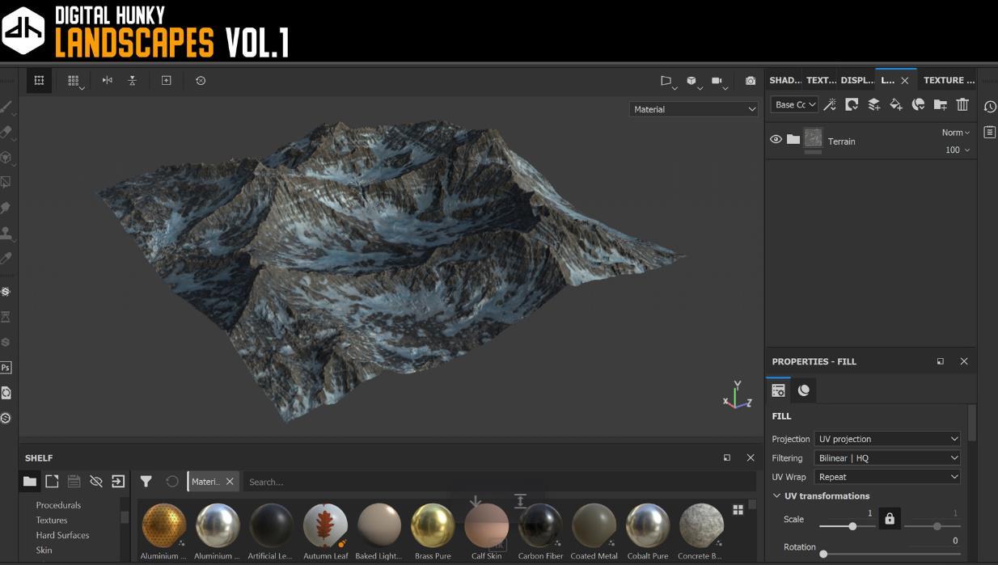998x565 pixels.
Task: Click the shelf filter funnel icon
Action: [146, 482]
